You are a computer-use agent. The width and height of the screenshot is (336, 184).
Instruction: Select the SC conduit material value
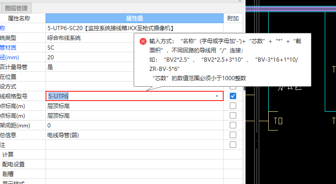(x=90, y=47)
